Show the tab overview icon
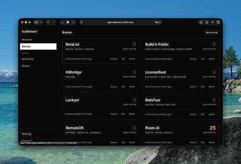The height and width of the screenshot is (164, 241). [218, 22]
